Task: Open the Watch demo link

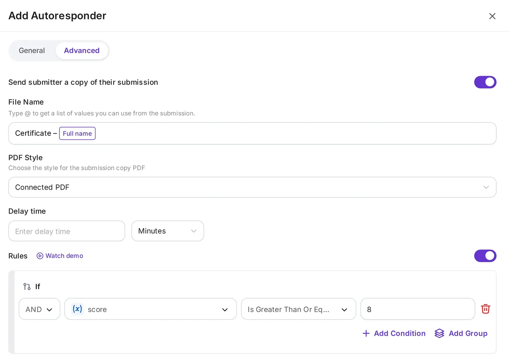Action: 60,256
